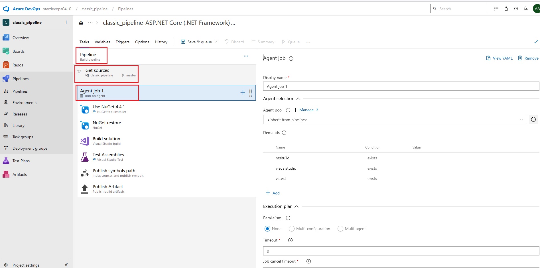
Task: Open Save & queue dropdown arrow
Action: click(216, 42)
